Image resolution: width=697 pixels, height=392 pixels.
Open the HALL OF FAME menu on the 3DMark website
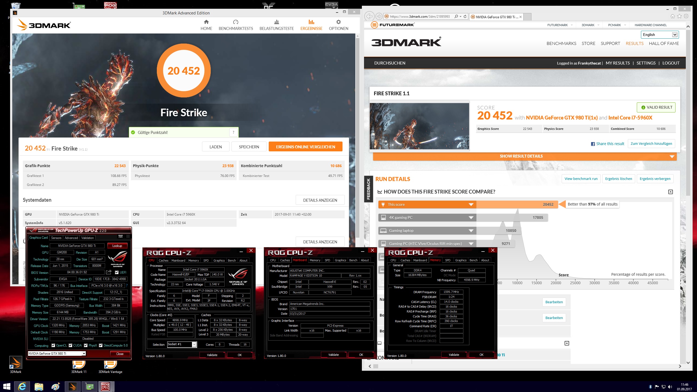(x=664, y=44)
